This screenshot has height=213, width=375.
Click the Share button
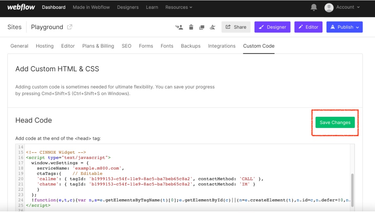[x=236, y=27]
